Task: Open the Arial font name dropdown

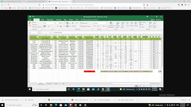Action: (54, 23)
